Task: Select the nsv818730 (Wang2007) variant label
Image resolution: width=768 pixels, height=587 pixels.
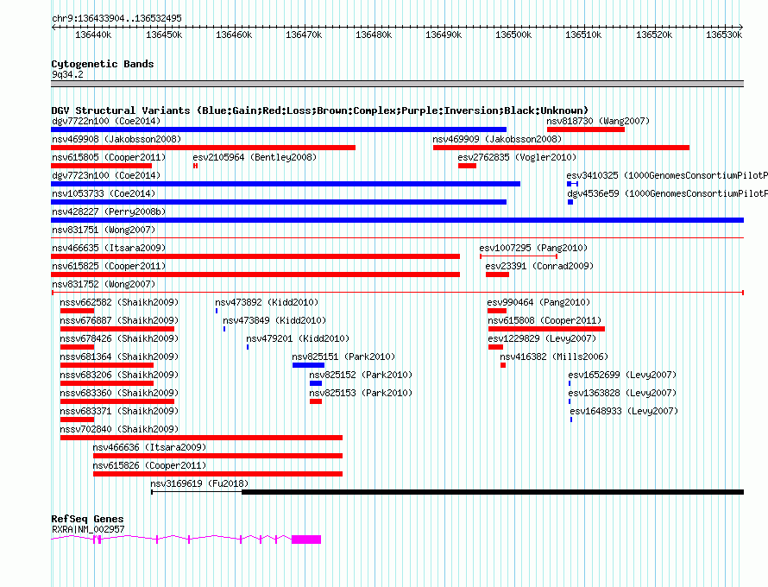Action: (598, 121)
